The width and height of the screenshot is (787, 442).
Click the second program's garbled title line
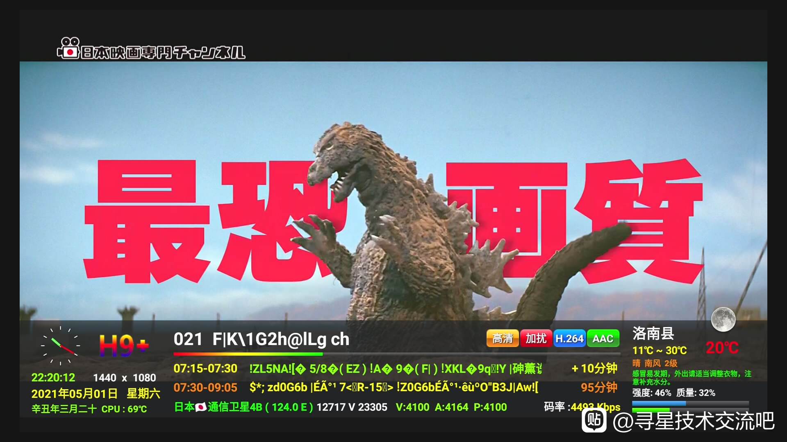tap(394, 388)
